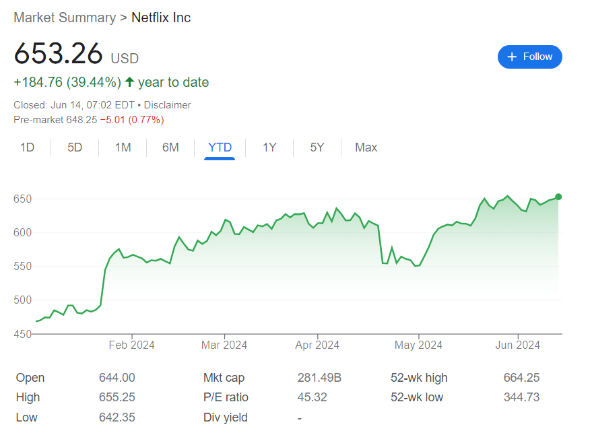Screen dimensions: 592x439
Task: Click the 650 y-axis label
Action: [x=23, y=199]
